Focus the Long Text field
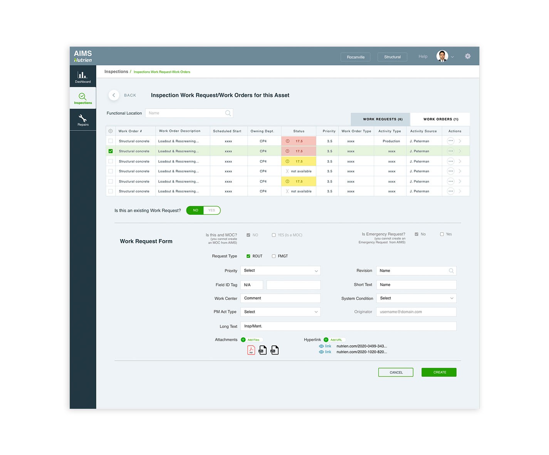Screen dimensions: 549x455 (x=348, y=326)
